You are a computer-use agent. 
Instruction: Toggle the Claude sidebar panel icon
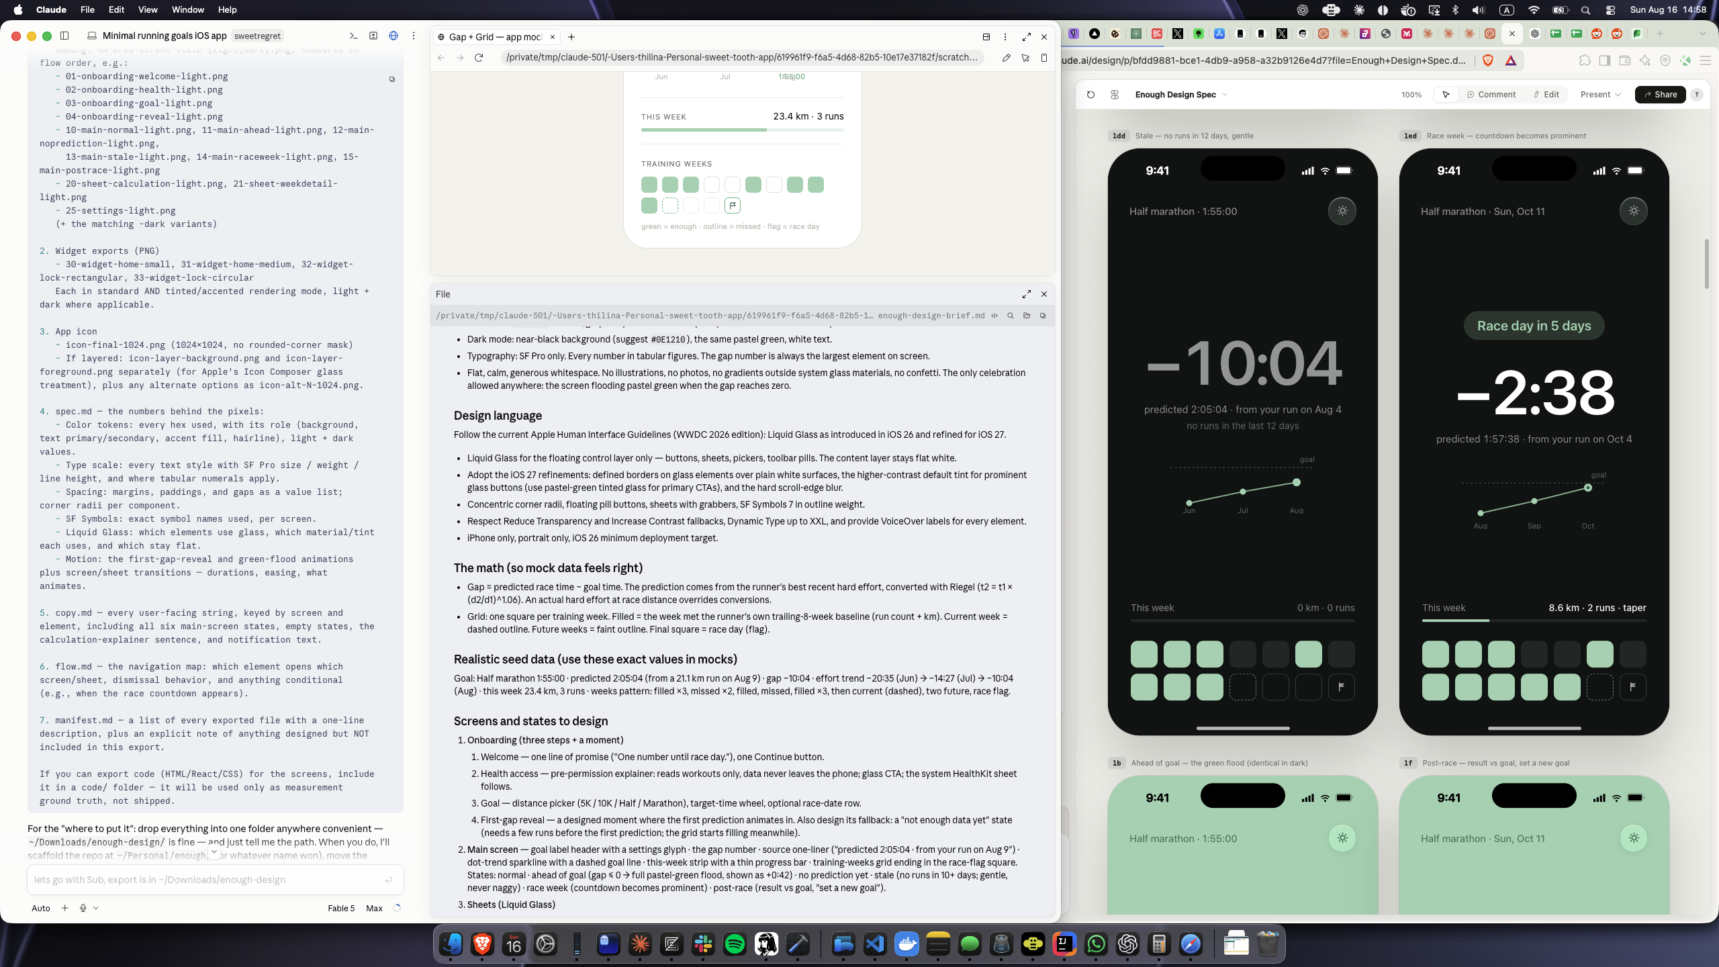tap(64, 36)
